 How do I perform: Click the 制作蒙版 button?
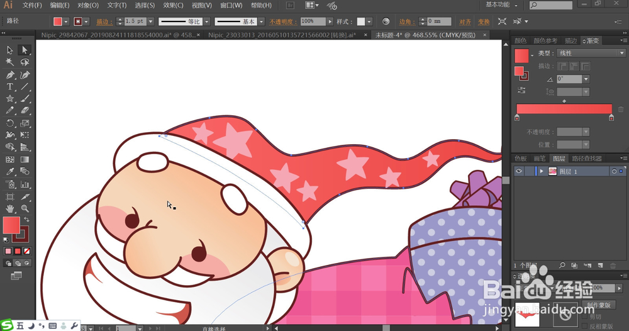pos(599,305)
